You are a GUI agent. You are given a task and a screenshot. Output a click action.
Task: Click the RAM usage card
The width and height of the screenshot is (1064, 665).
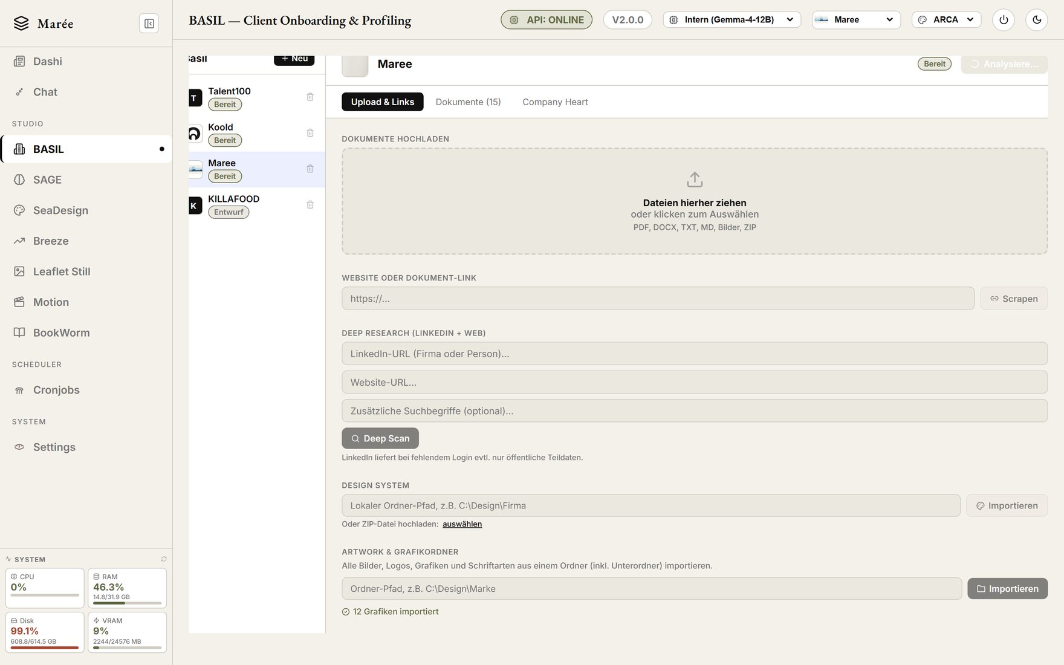[127, 588]
